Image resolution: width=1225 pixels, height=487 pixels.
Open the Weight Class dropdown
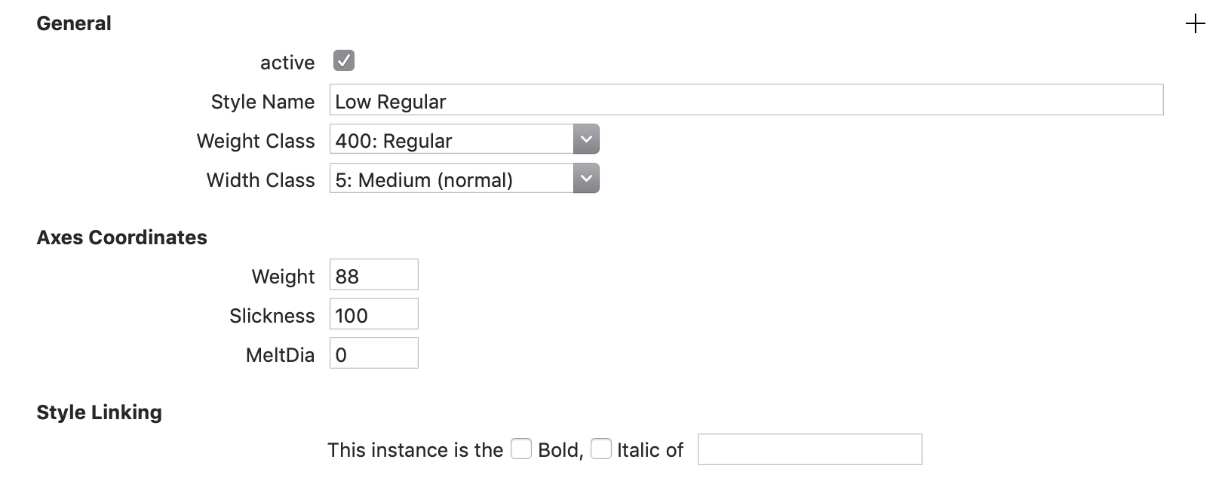pyautogui.click(x=586, y=139)
